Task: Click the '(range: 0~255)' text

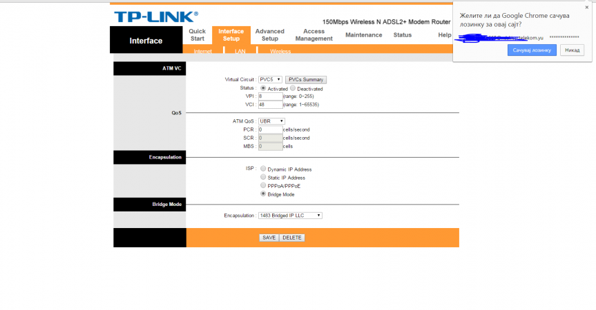Action: [298, 96]
